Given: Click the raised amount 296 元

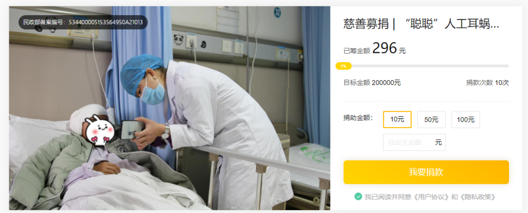Looking at the screenshot, I should pyautogui.click(x=389, y=49).
